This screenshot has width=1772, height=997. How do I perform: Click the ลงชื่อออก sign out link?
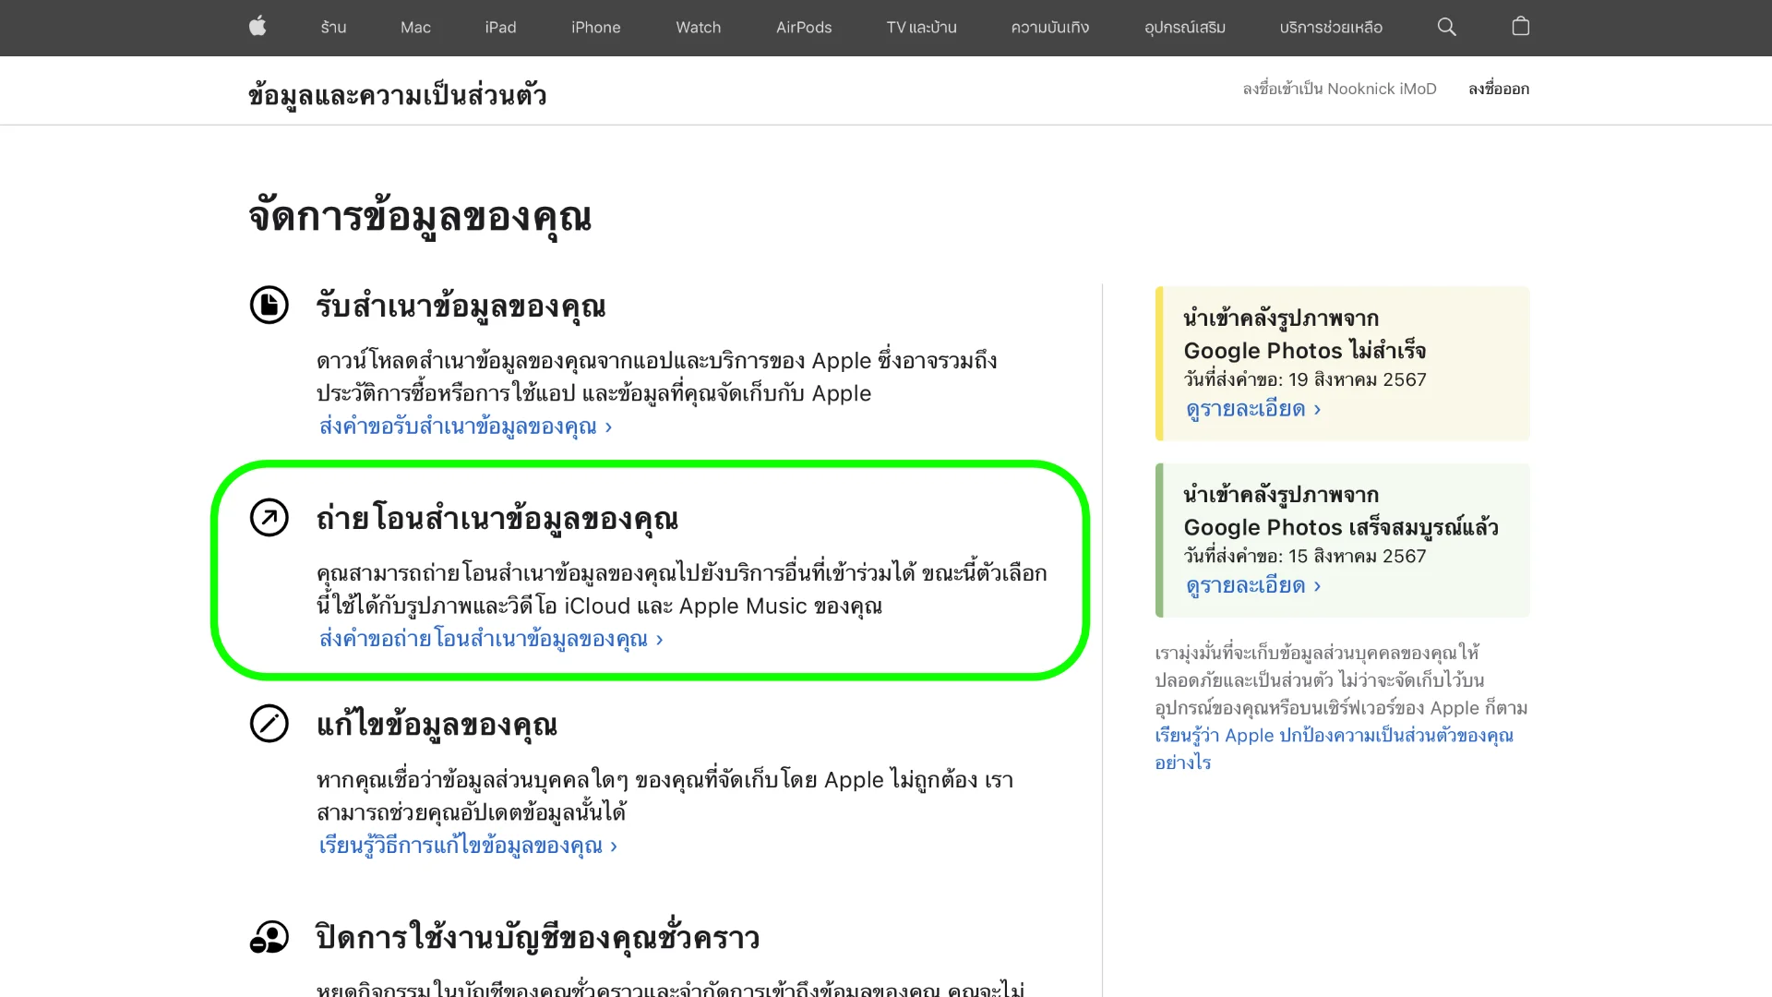click(x=1498, y=89)
